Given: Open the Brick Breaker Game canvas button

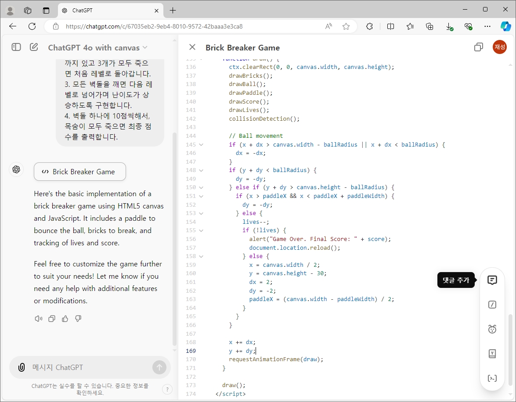Looking at the screenshot, I should [79, 172].
